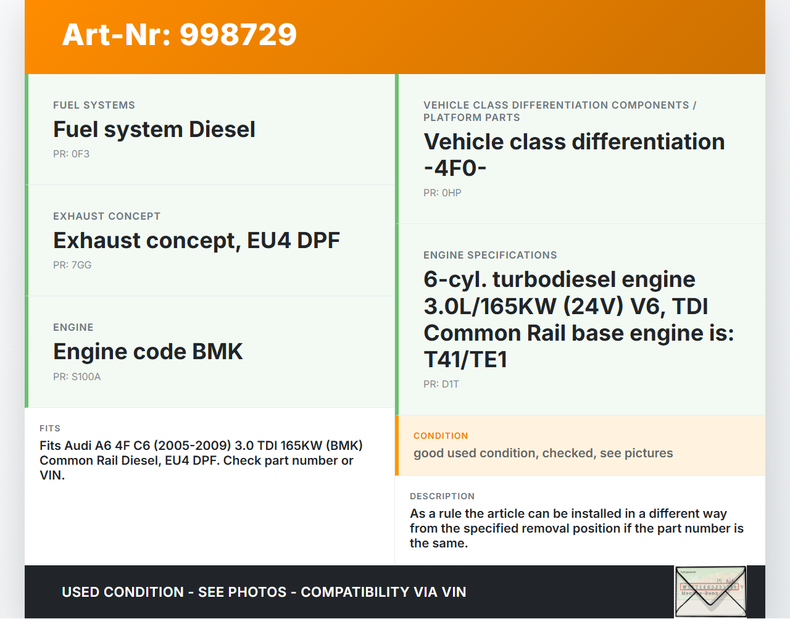Click the USED CONDITION footer banner text

point(264,592)
